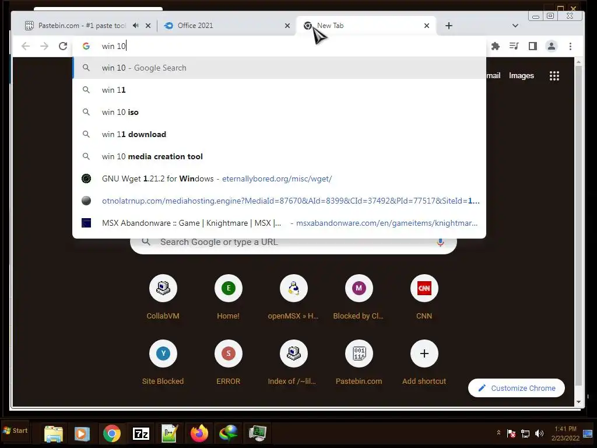Expand the tab search chevron

(515, 26)
